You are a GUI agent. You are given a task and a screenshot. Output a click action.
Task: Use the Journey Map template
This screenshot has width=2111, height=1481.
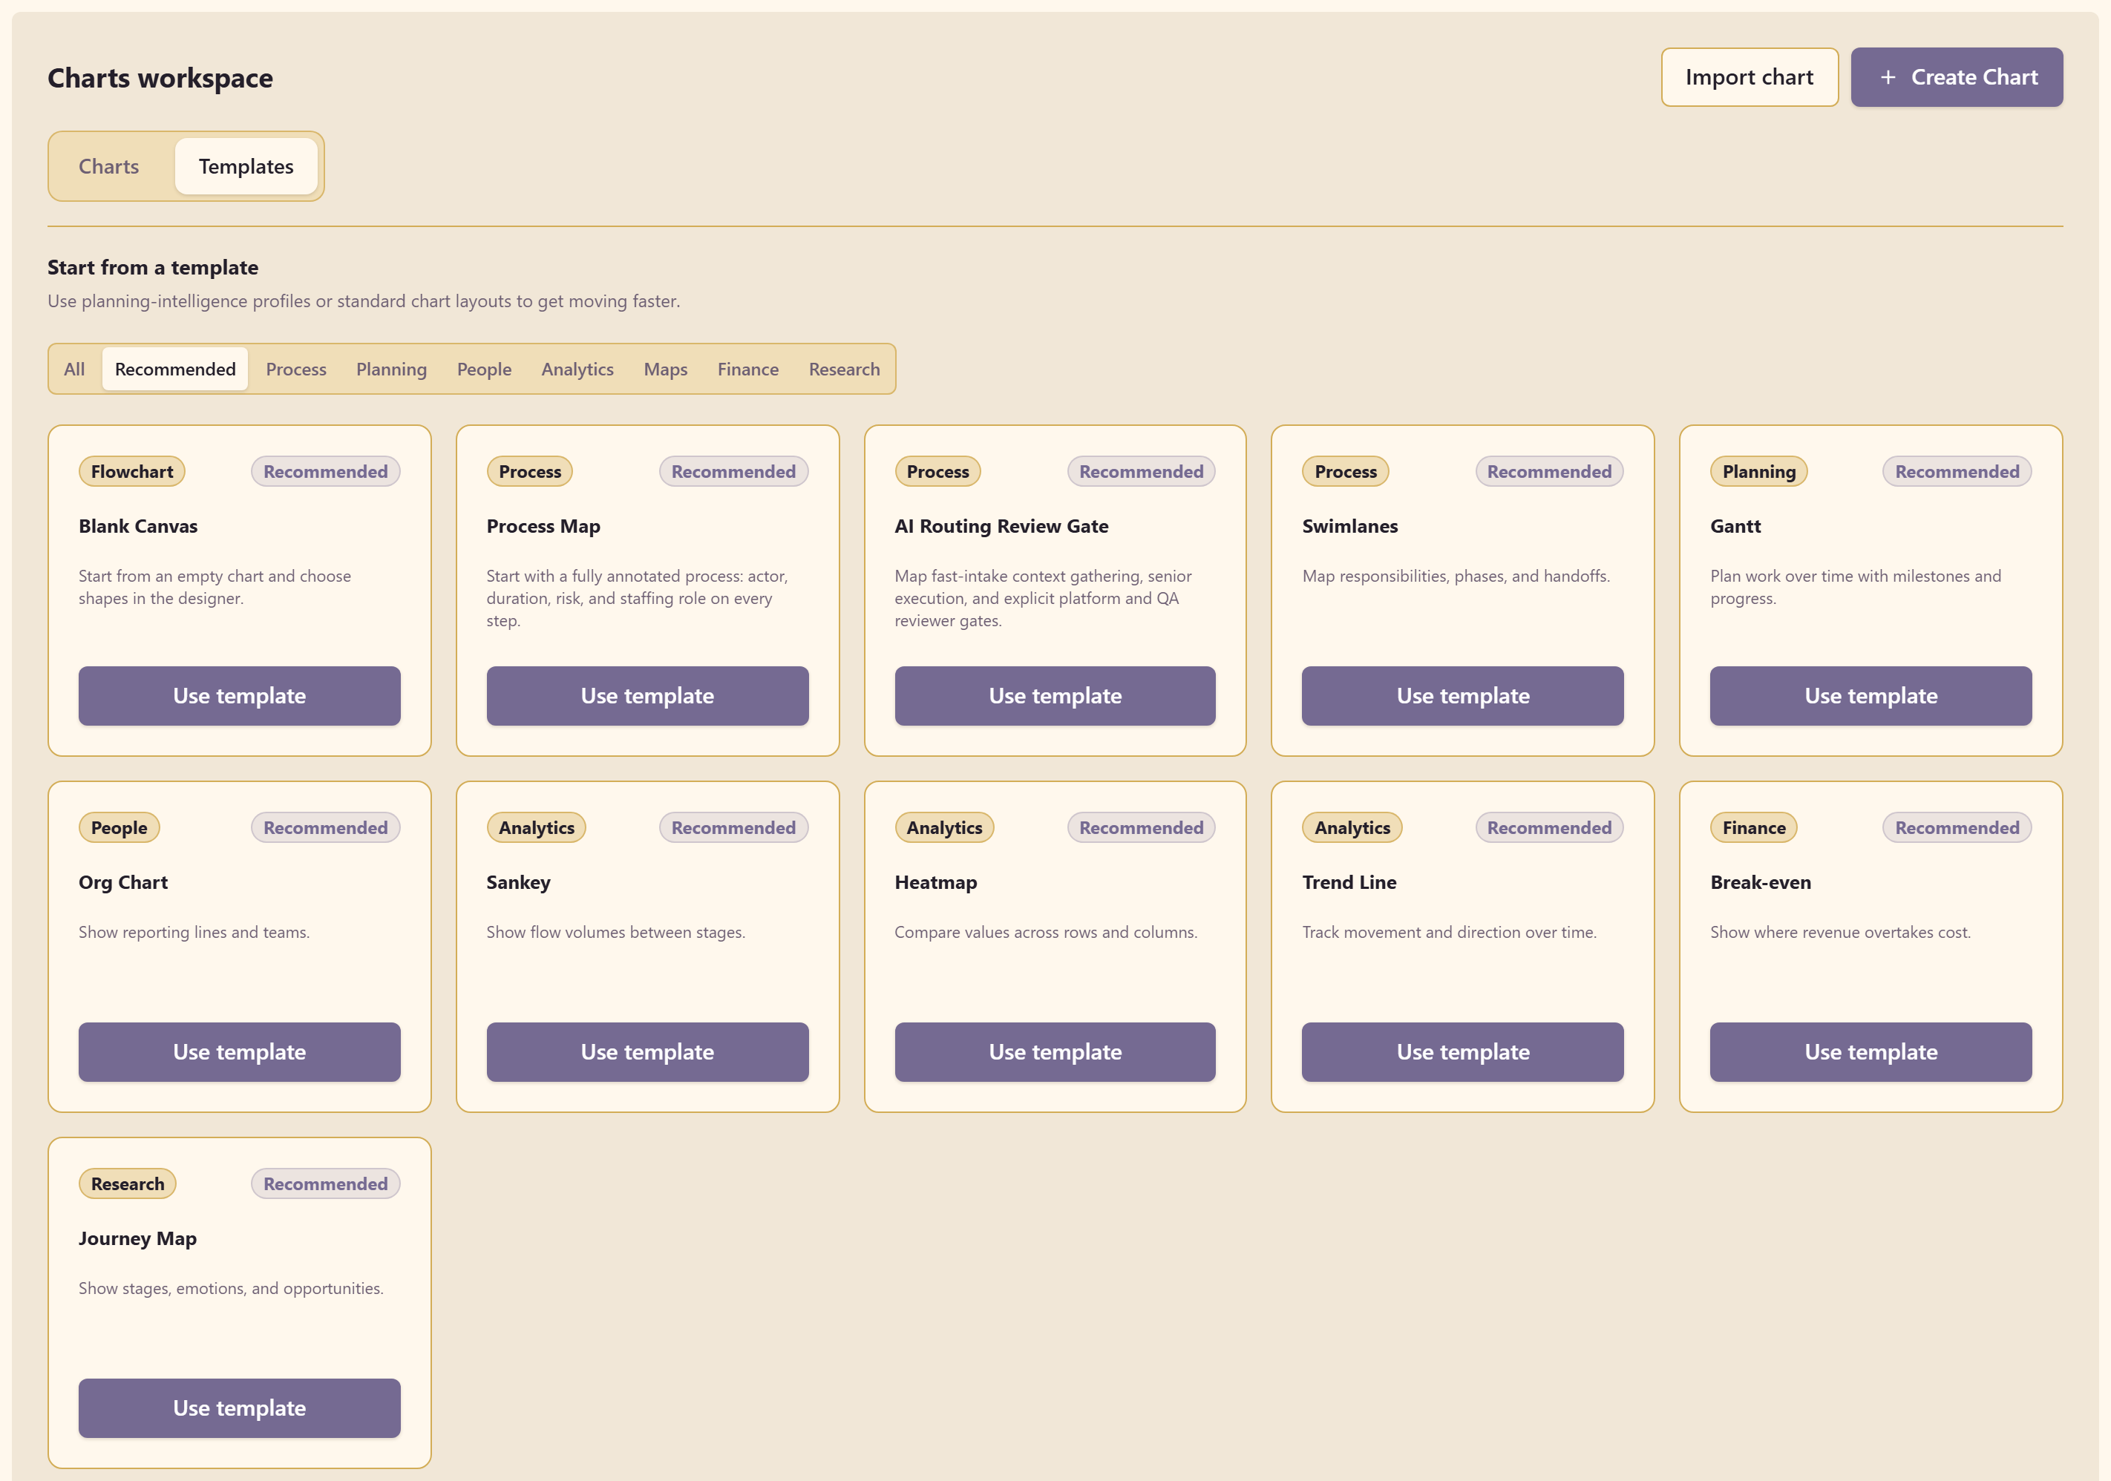click(239, 1408)
